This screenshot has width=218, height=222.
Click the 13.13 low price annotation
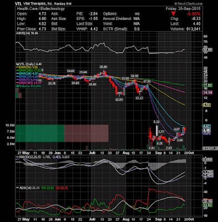tap(139, 98)
